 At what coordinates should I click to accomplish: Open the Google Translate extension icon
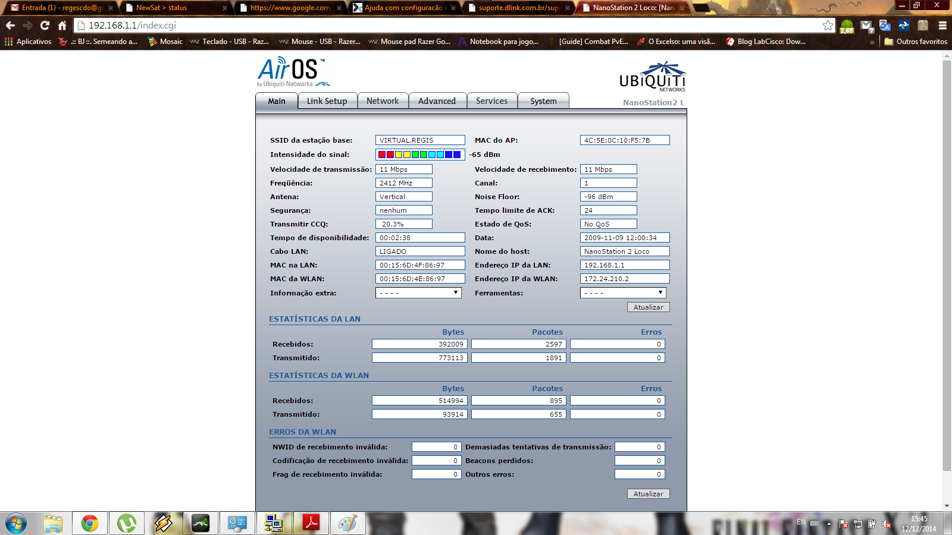[885, 26]
